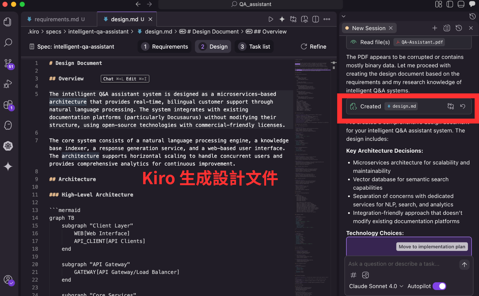Screen dimensions: 479x296
Task: Revert the created design.md change
Action: (x=463, y=106)
